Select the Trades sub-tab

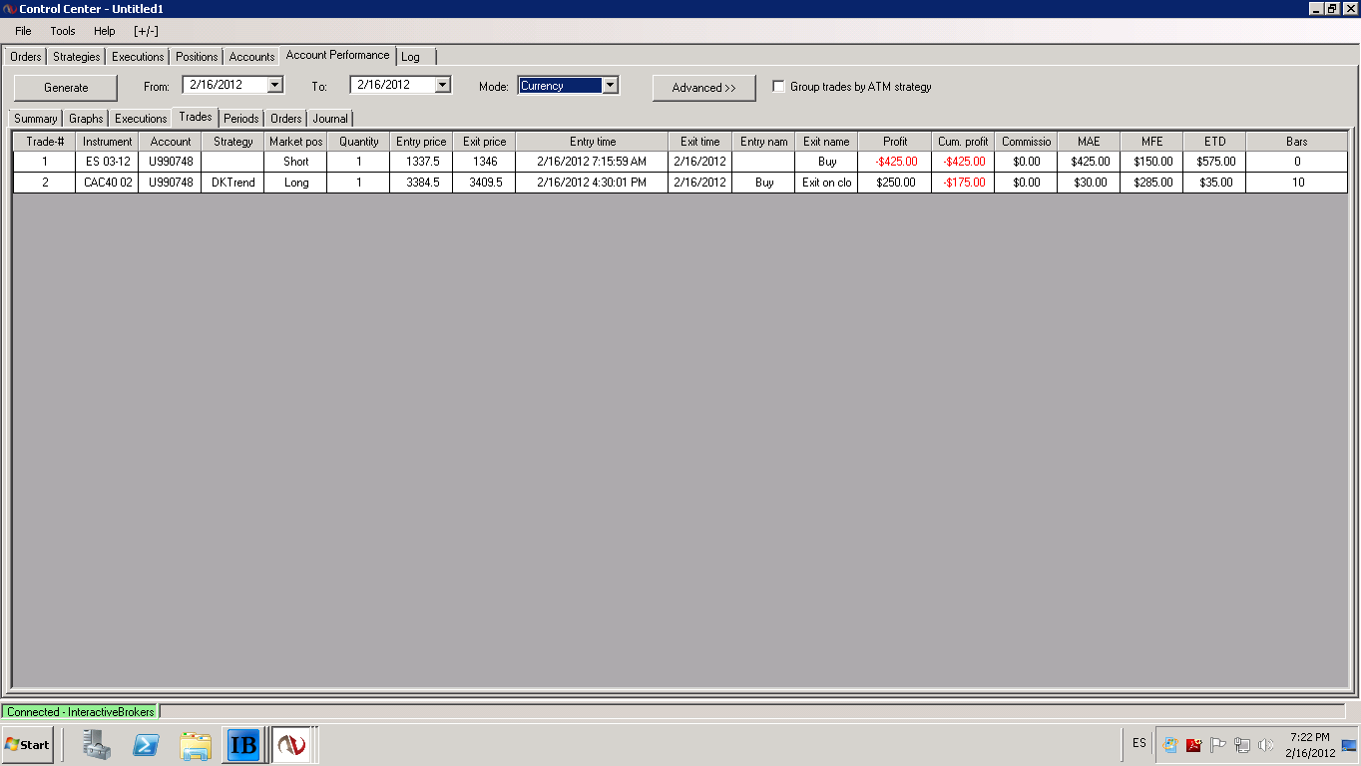pyautogui.click(x=196, y=117)
